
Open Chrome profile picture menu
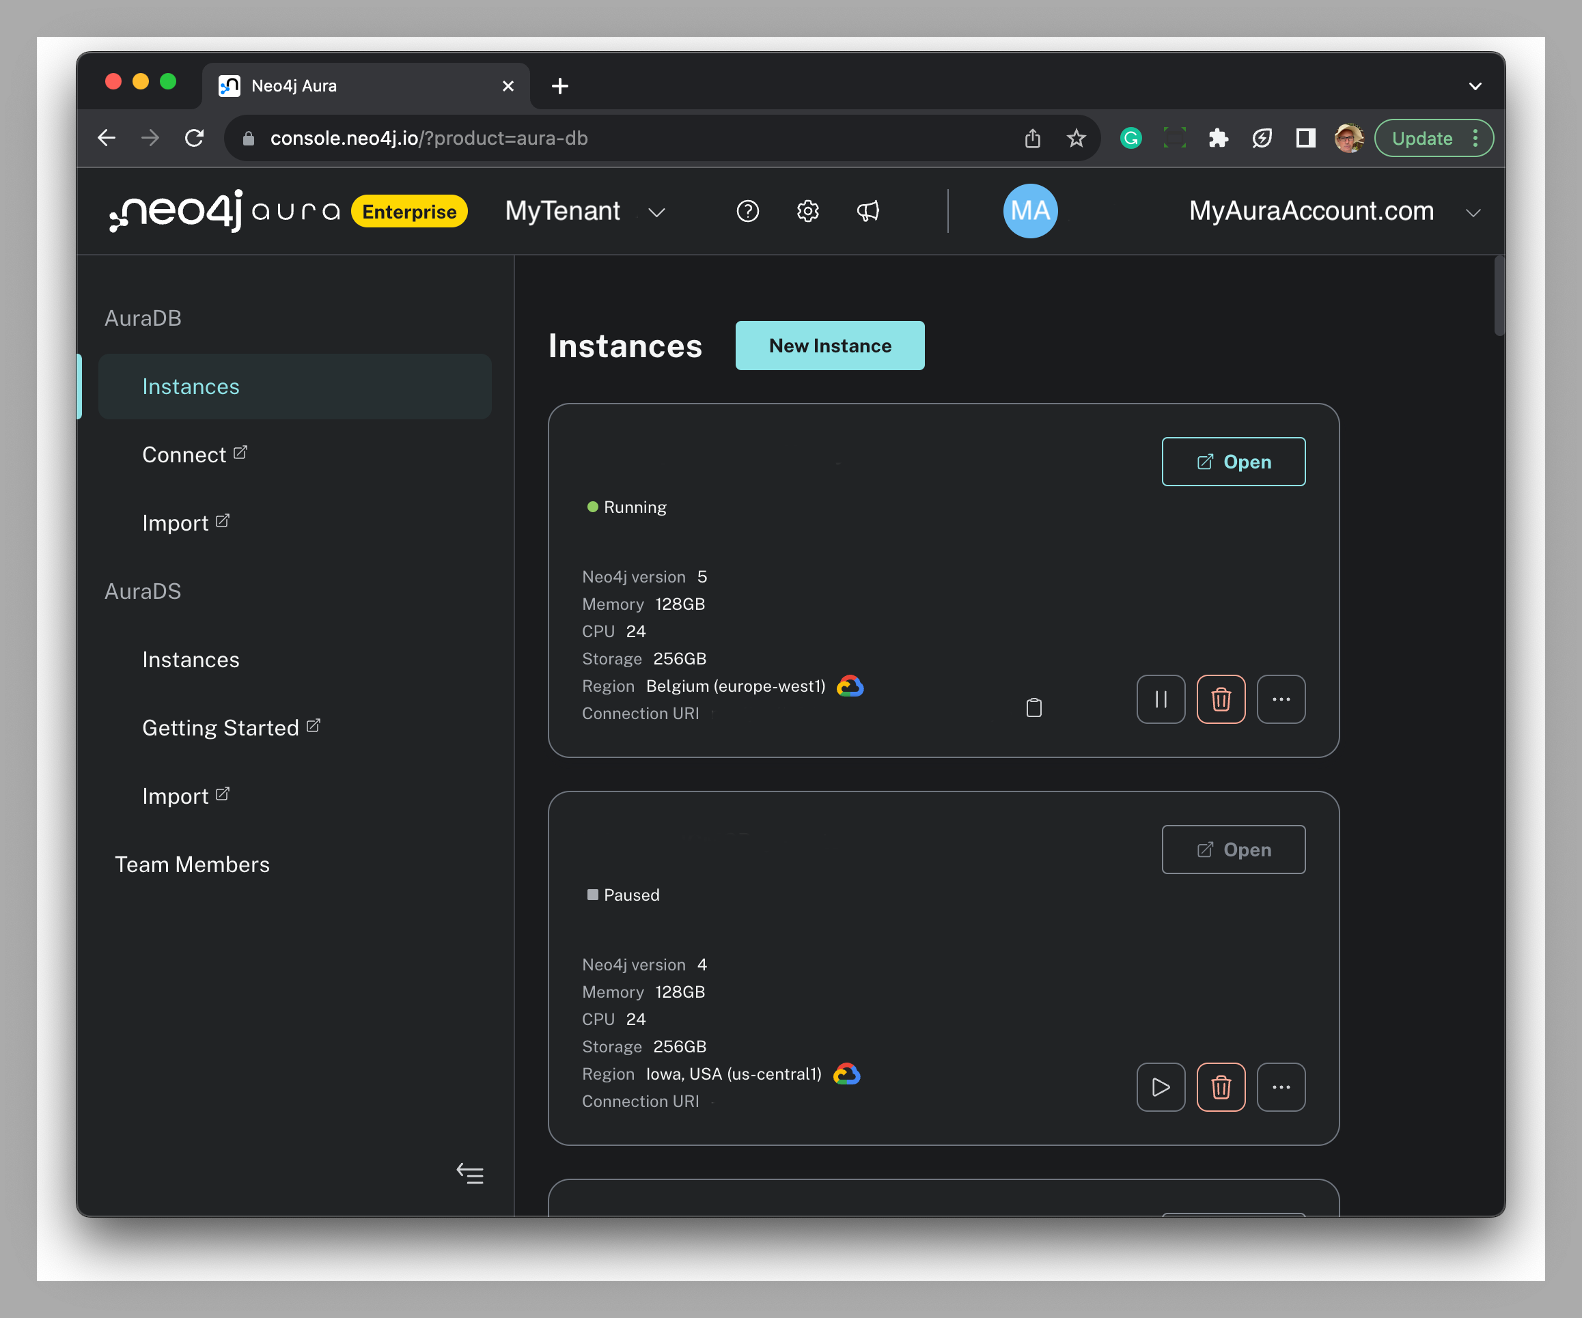[x=1348, y=138]
